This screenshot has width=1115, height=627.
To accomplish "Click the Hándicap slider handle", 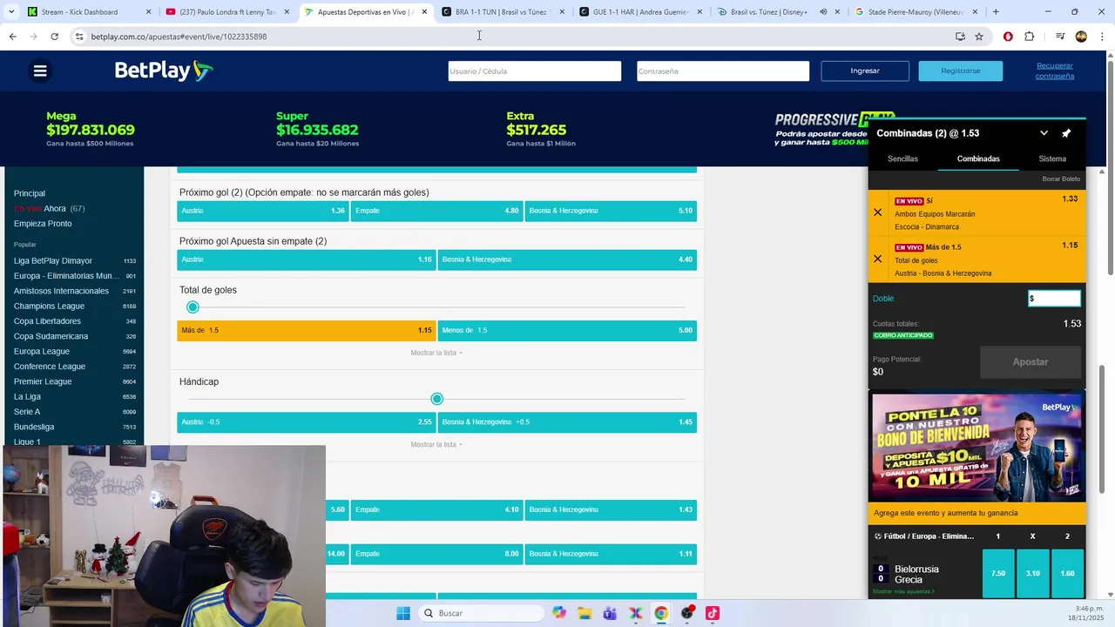I will coord(436,399).
